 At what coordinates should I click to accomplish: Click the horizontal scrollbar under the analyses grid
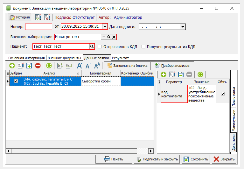point(80,151)
